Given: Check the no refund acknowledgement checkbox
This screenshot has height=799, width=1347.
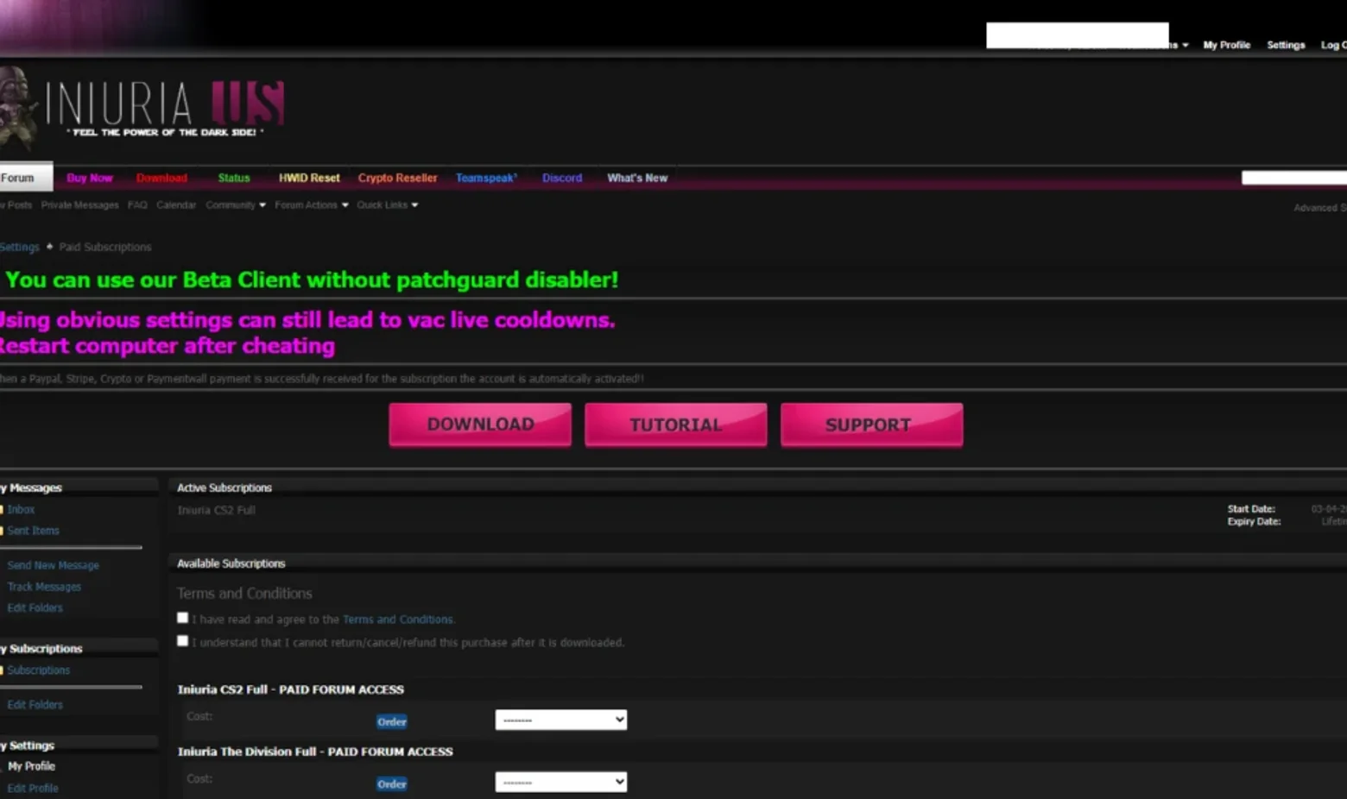Looking at the screenshot, I should click(x=182, y=641).
